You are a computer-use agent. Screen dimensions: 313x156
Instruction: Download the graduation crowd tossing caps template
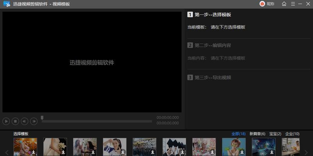(153, 152)
